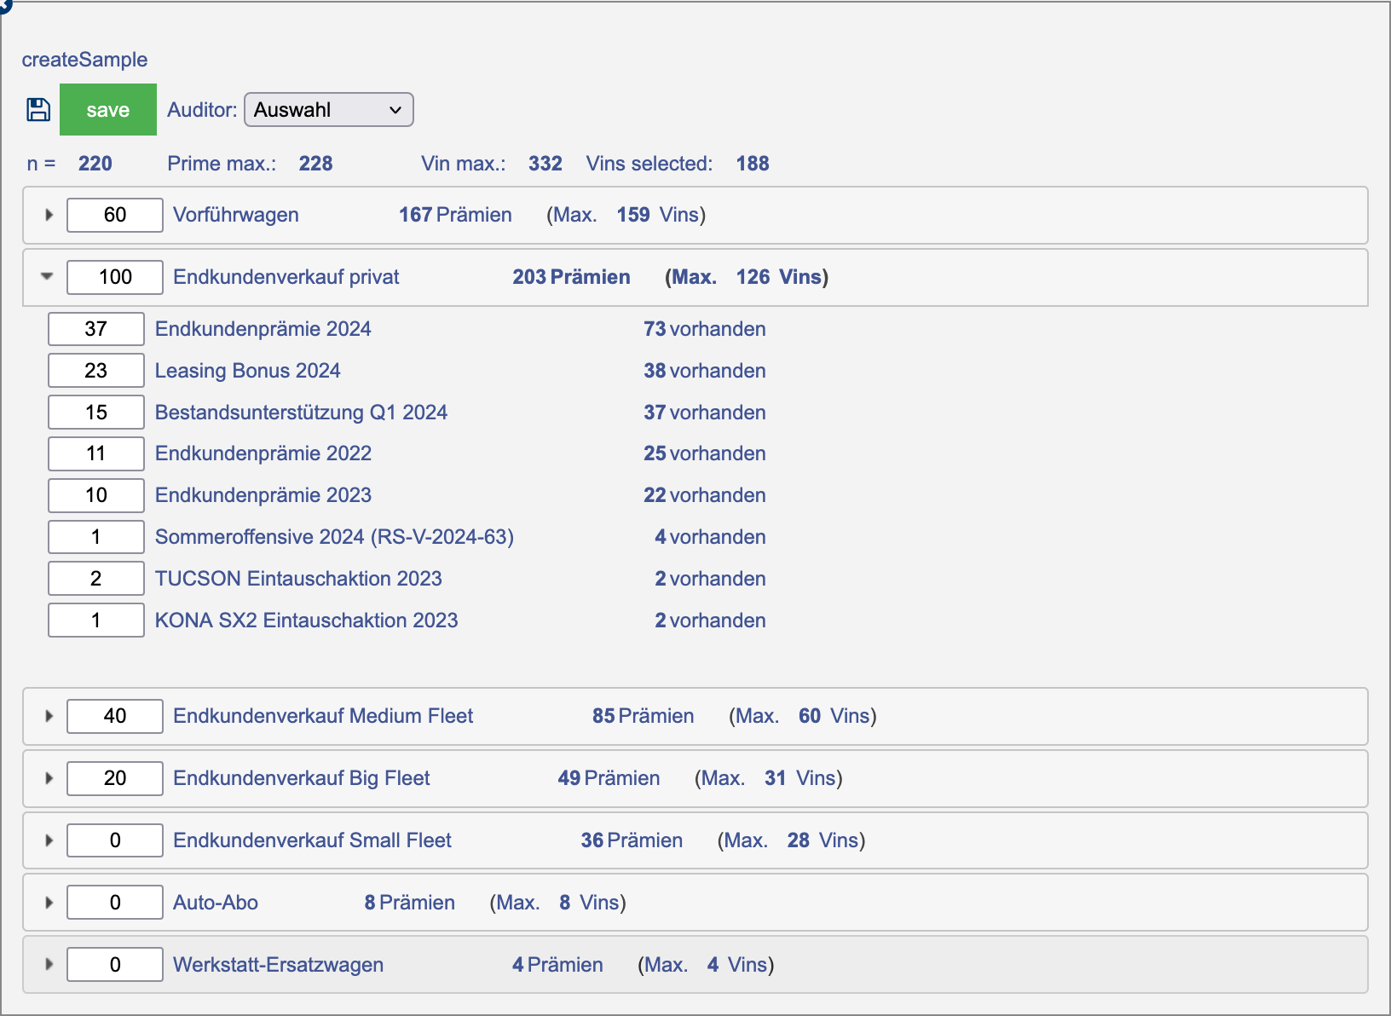Click the Sommeroffensive 2024 input field

click(x=96, y=536)
